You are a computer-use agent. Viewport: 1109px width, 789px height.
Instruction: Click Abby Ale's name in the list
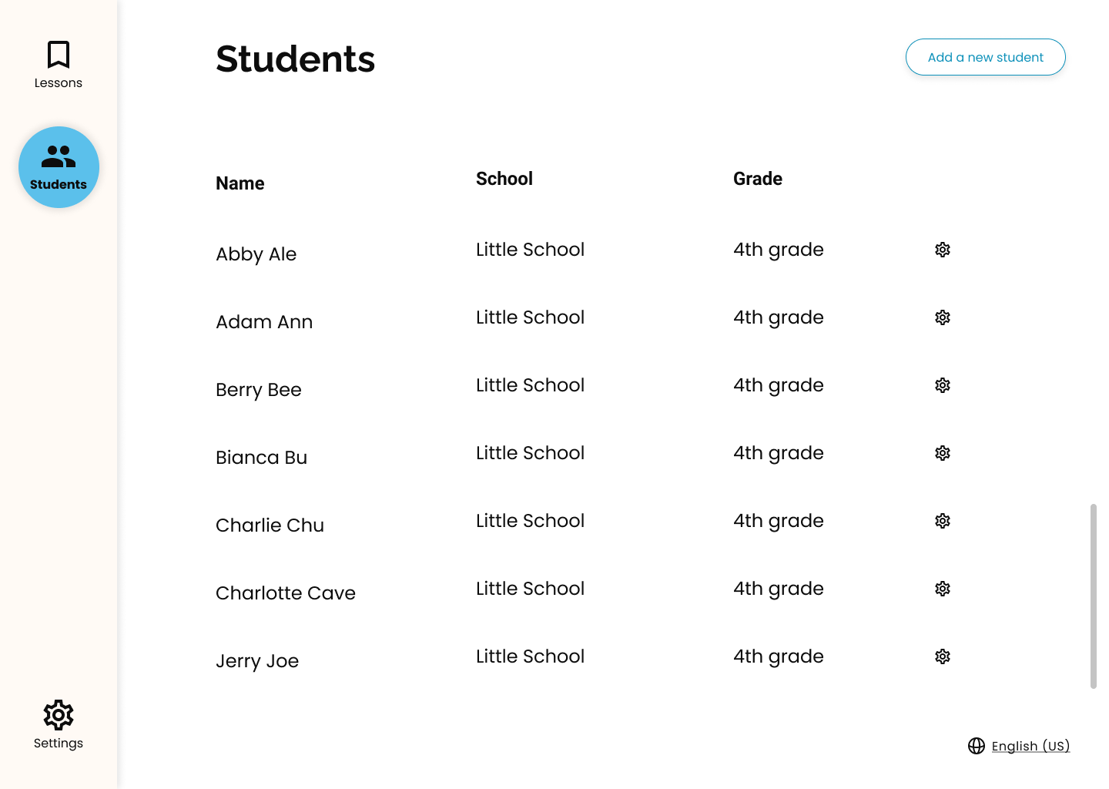(256, 254)
